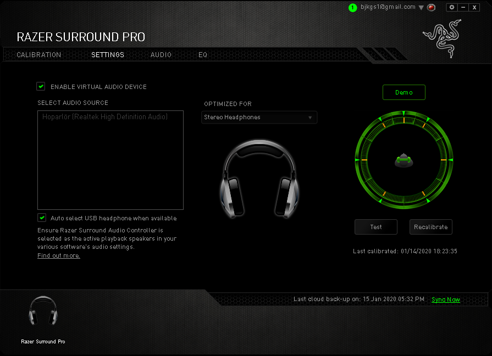The width and height of the screenshot is (492, 356).
Task: Switch to the Calibration tab
Action: coord(39,55)
